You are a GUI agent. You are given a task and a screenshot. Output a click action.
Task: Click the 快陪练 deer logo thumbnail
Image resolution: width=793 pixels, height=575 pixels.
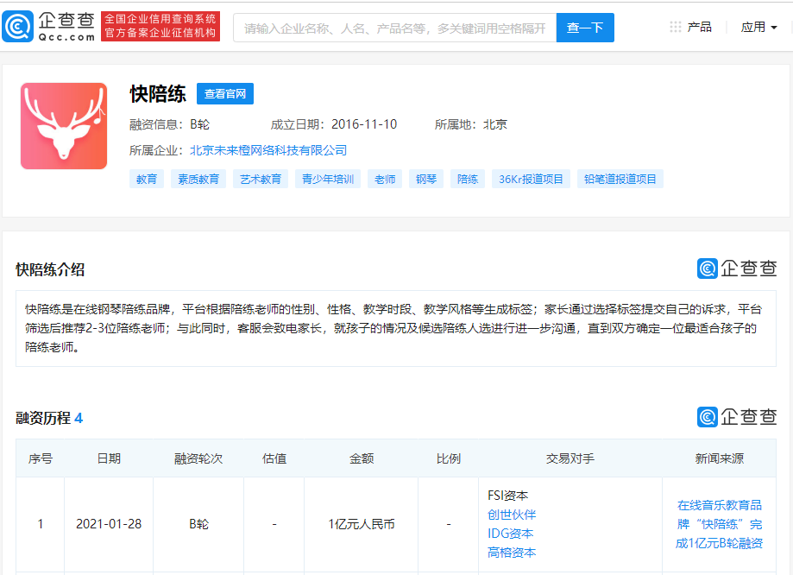64,126
